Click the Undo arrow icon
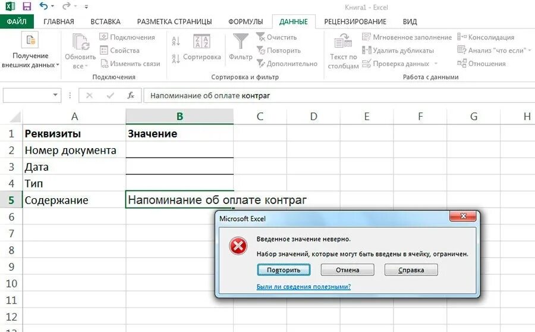 (x=43, y=6)
